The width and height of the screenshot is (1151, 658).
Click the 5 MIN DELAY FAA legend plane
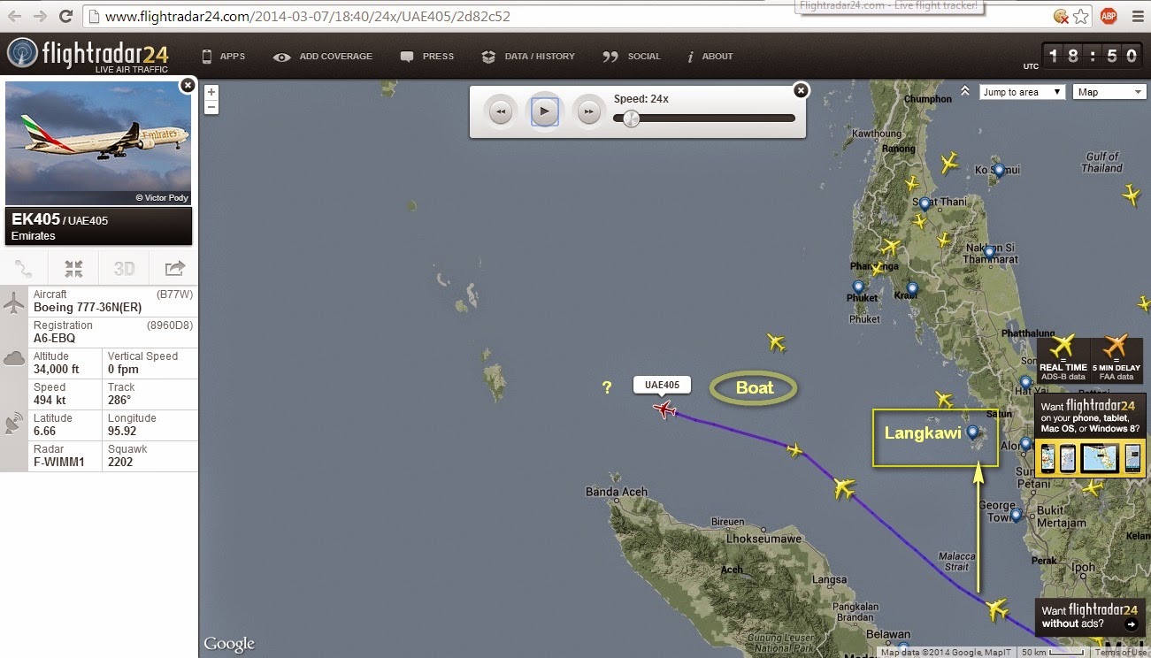coord(1116,346)
